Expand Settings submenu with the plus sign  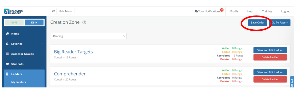click(x=42, y=44)
